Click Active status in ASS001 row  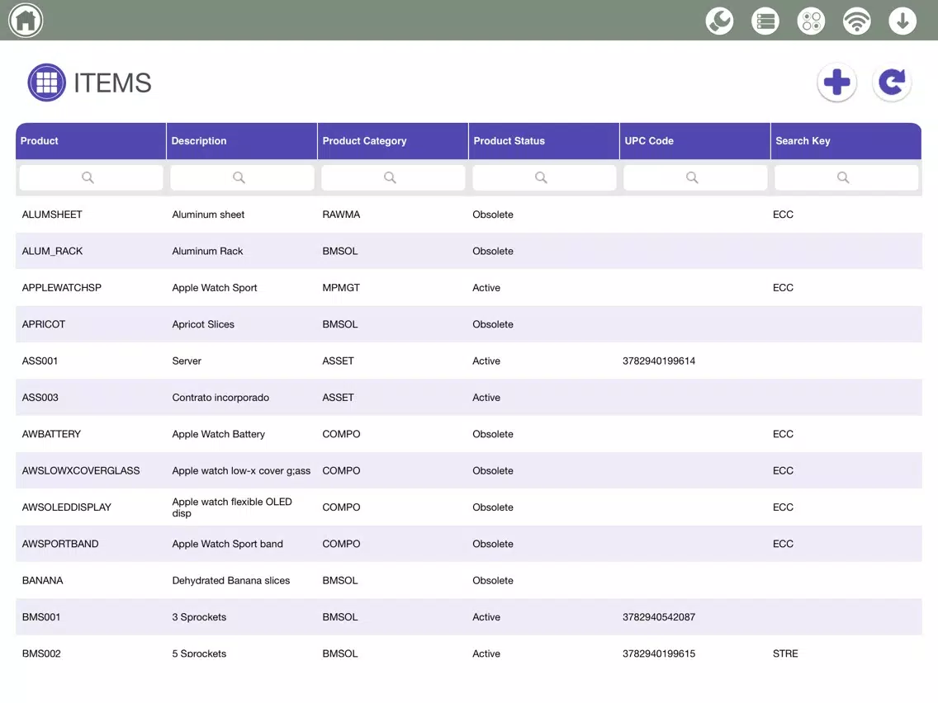pyautogui.click(x=486, y=361)
